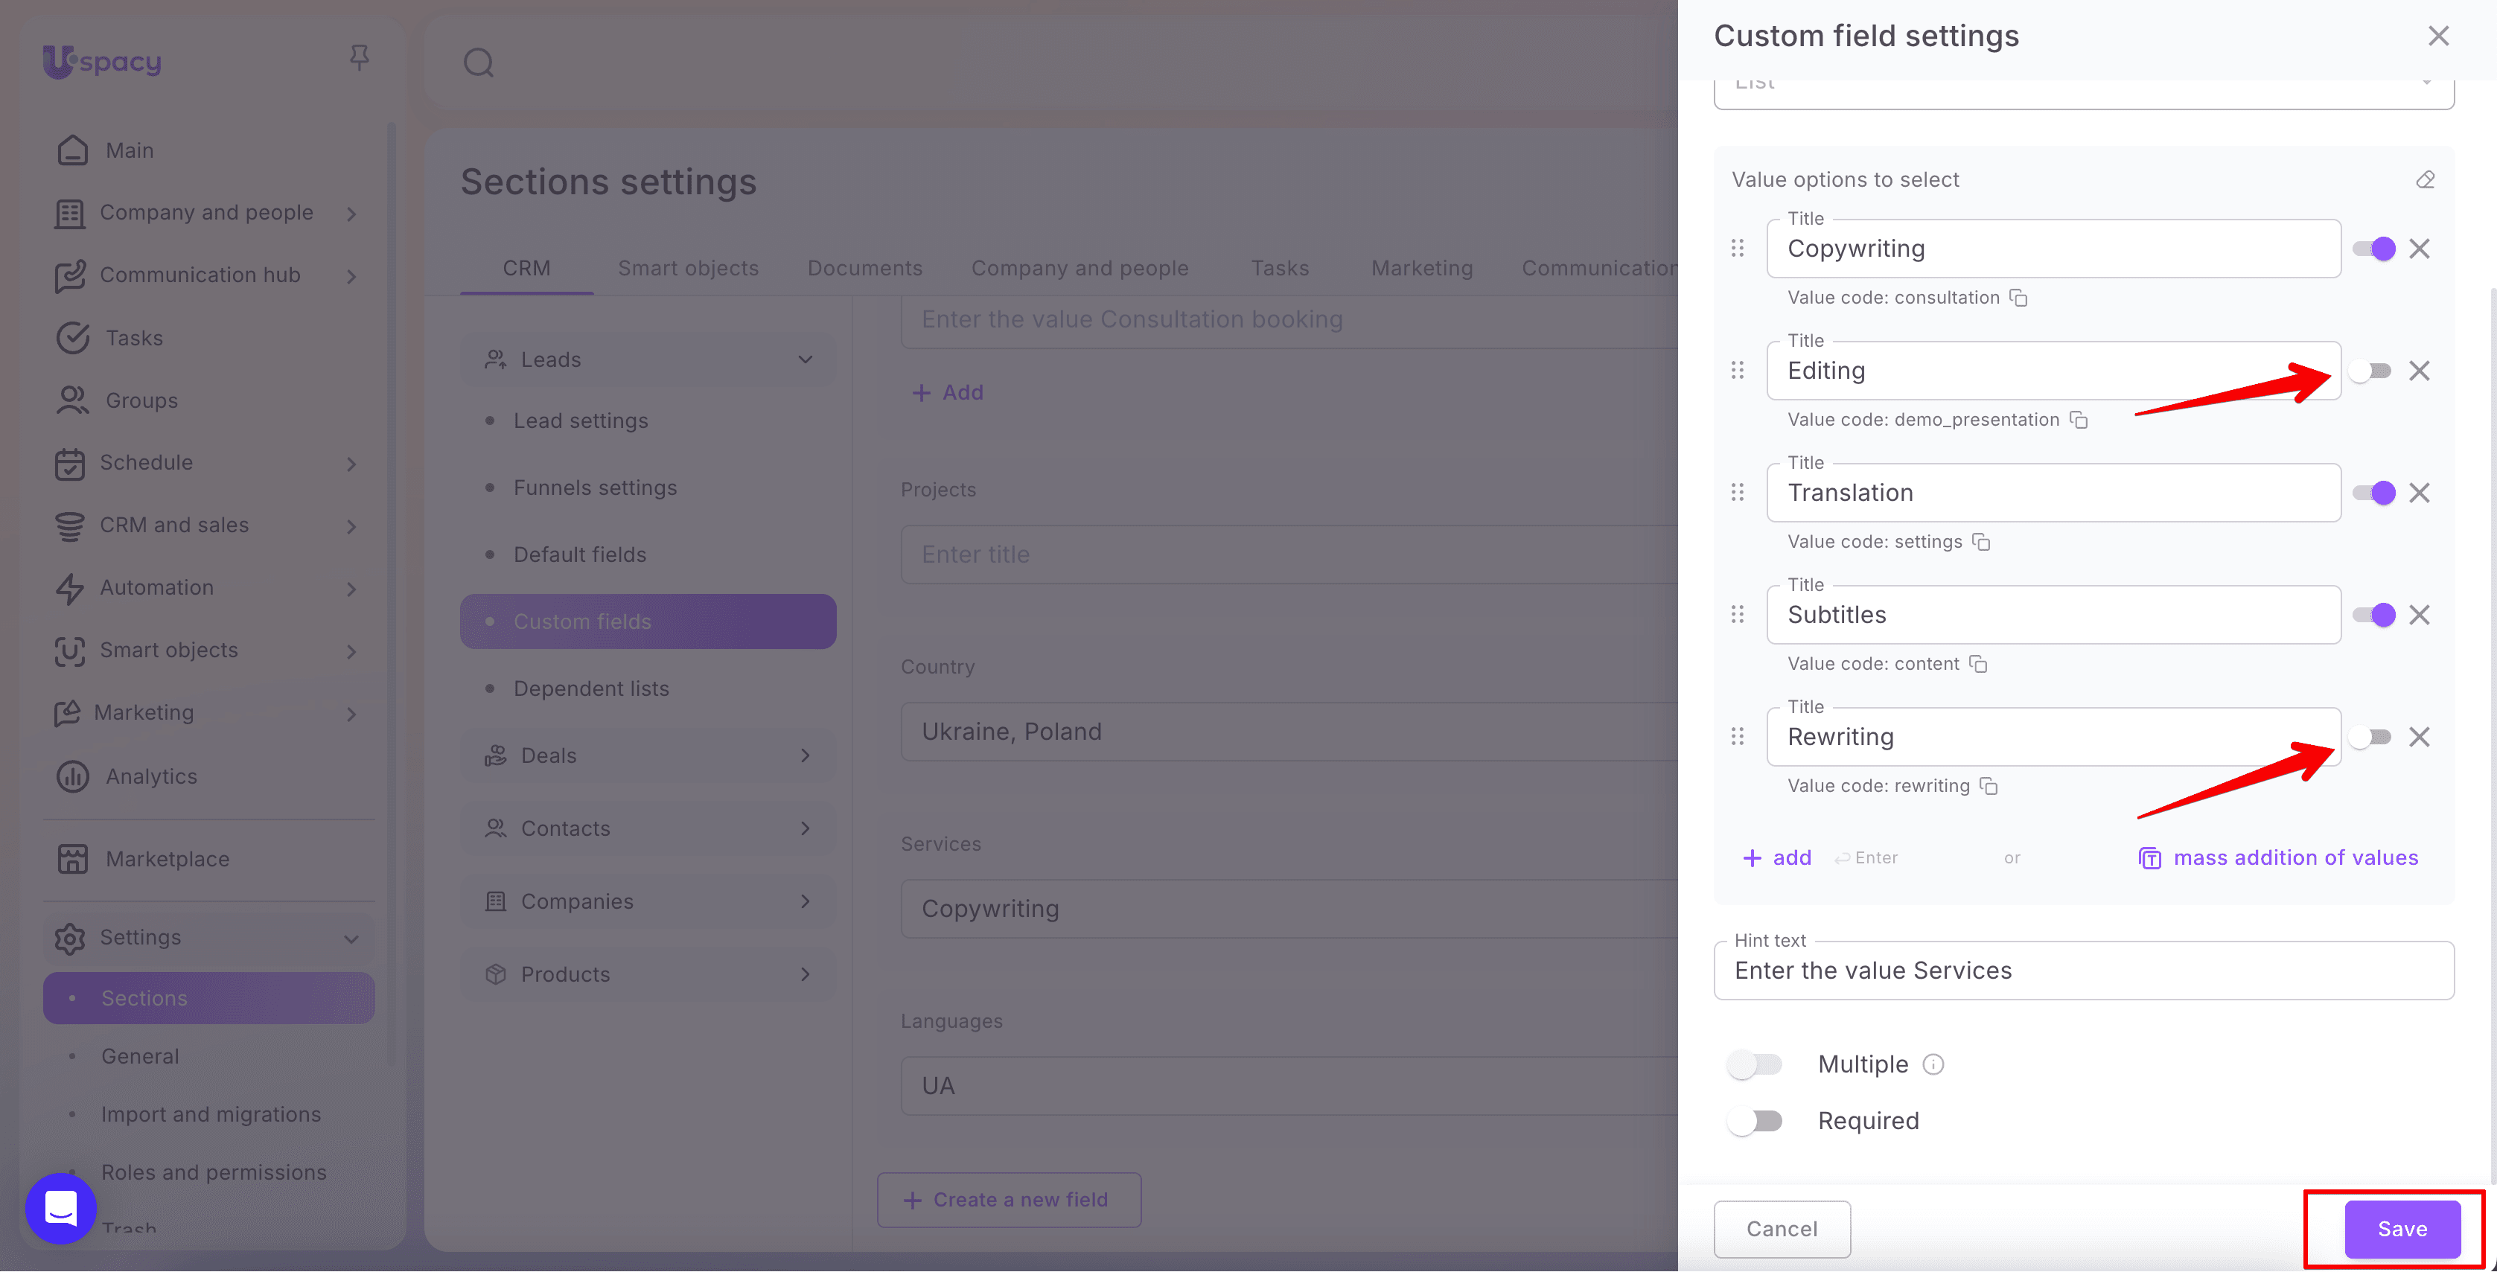Open Roles and permissions
2497x1272 pixels.
pos(213,1172)
